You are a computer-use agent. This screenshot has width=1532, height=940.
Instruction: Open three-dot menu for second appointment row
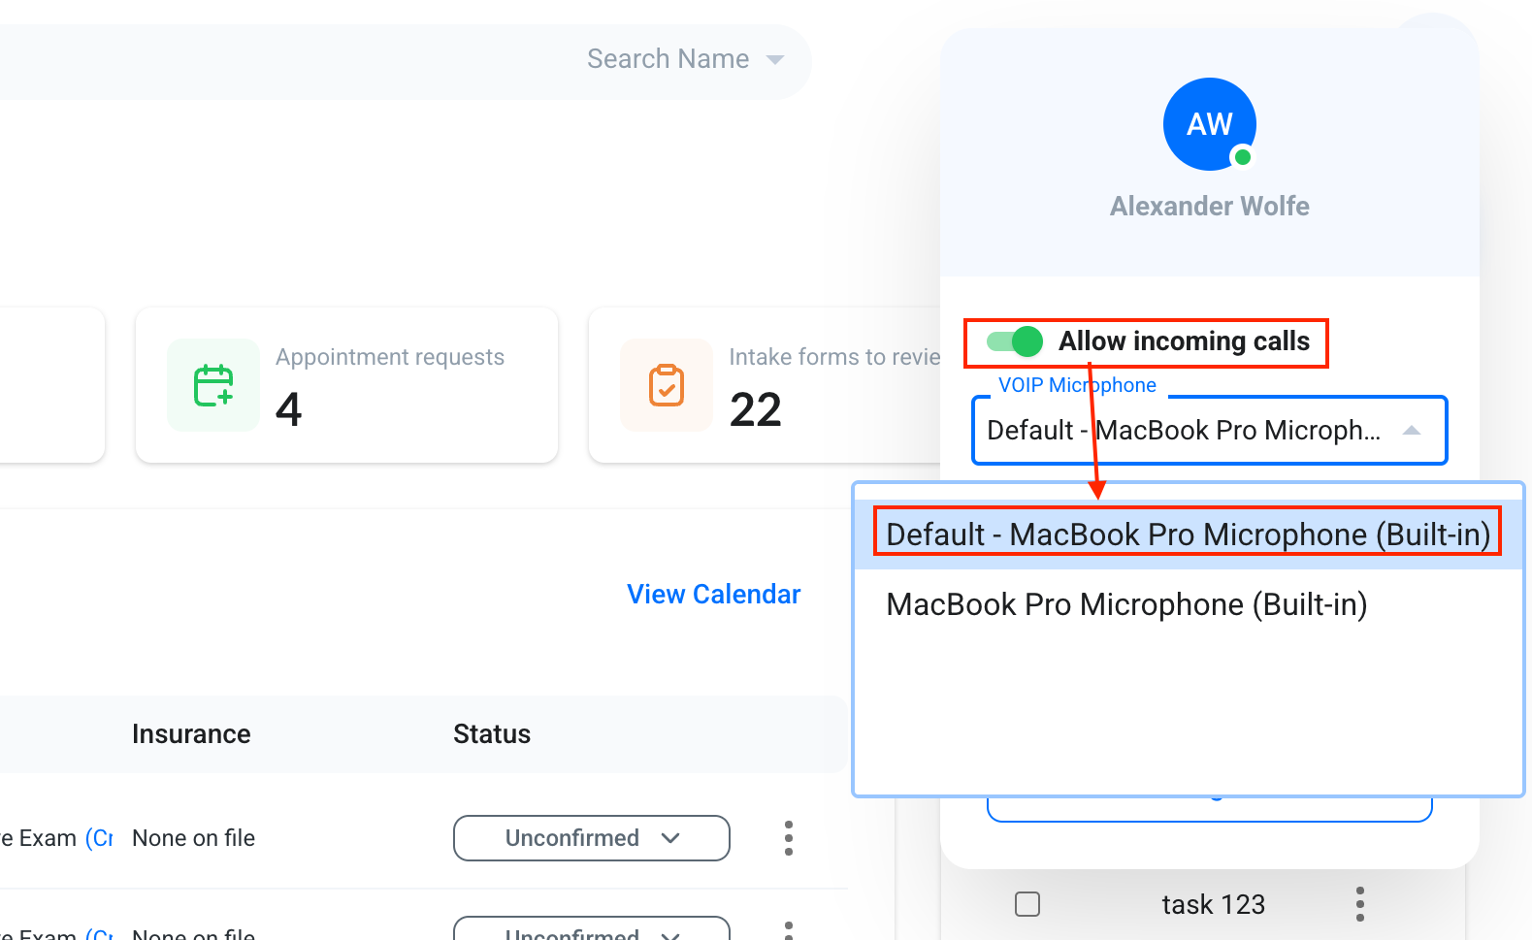(x=789, y=930)
